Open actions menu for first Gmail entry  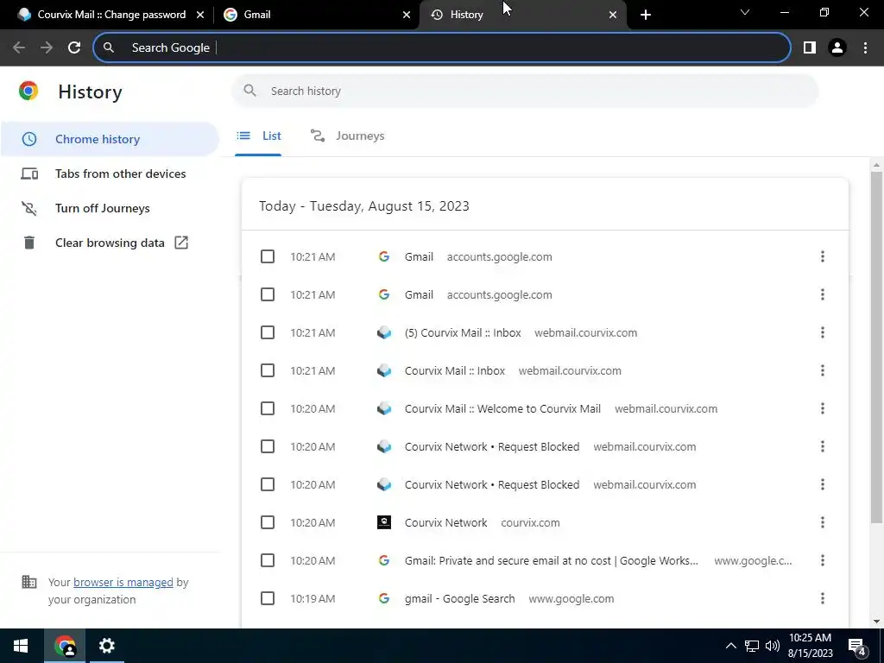(x=823, y=256)
